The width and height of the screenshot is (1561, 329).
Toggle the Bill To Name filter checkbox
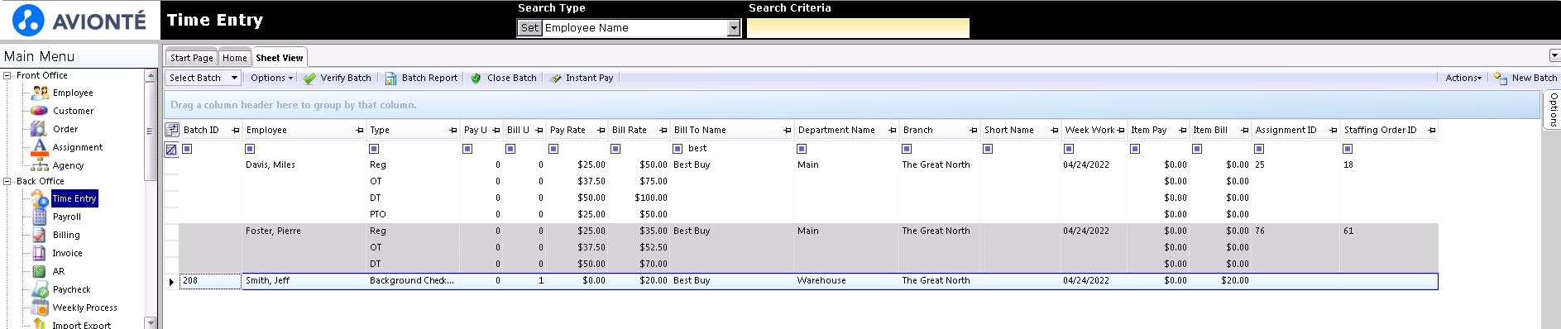(678, 149)
